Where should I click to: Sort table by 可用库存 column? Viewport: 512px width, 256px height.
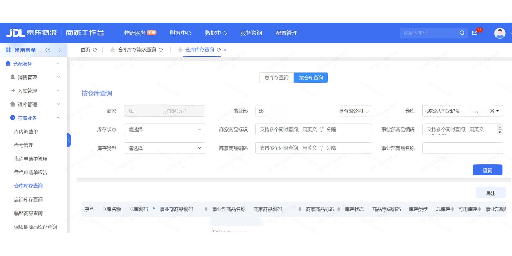tap(479, 209)
